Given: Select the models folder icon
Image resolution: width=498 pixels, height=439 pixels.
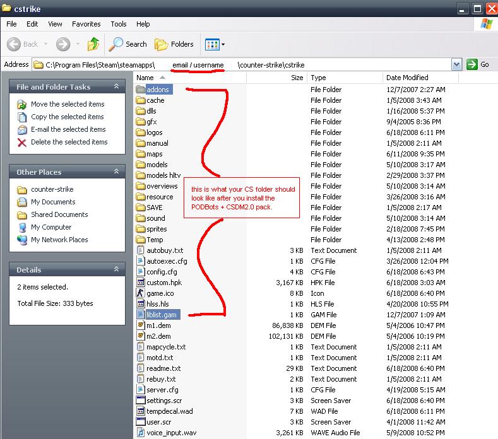Looking at the screenshot, I should tap(140, 165).
